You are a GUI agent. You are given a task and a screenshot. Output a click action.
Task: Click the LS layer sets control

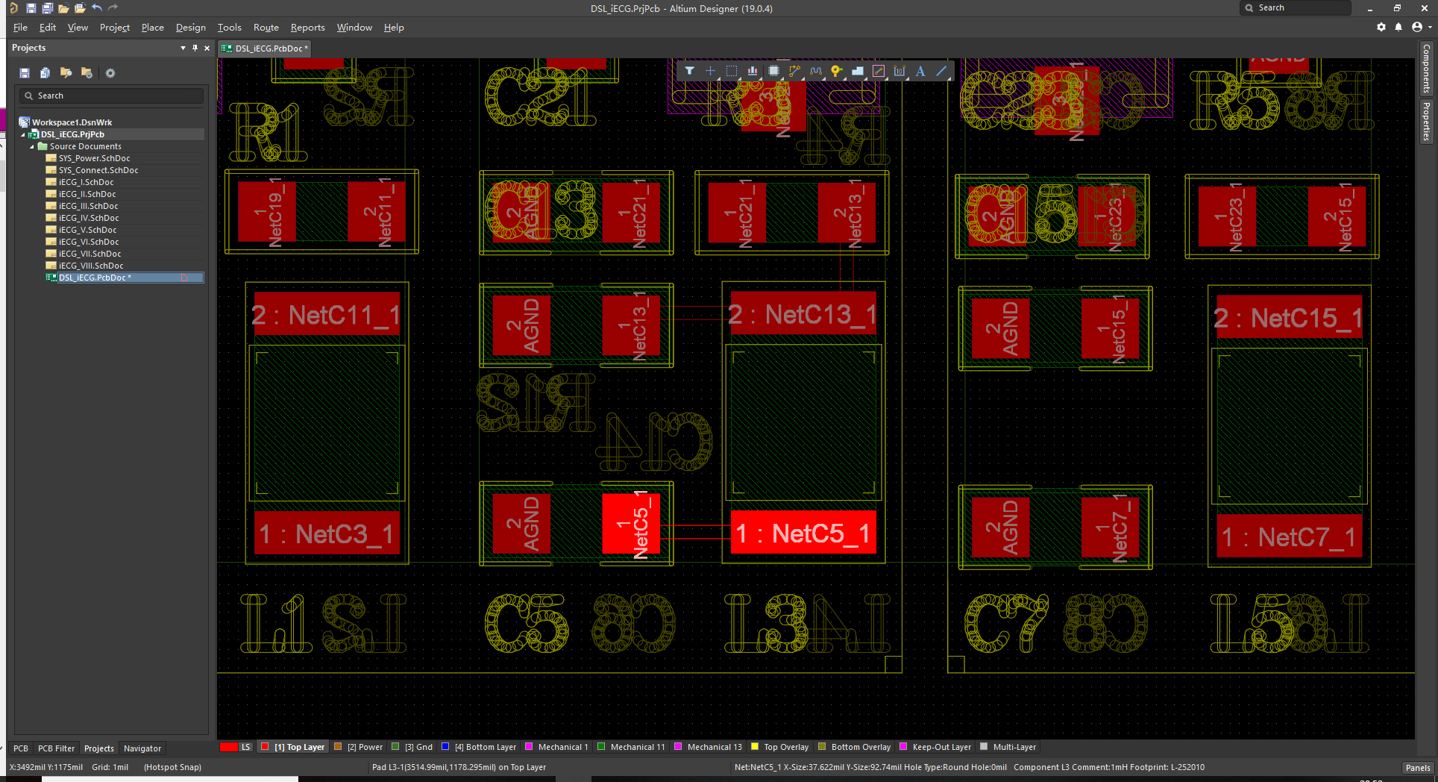(x=245, y=747)
